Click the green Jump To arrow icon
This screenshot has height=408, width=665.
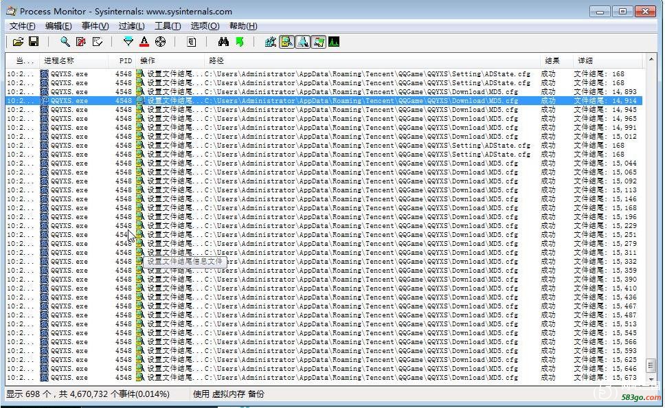(240, 42)
